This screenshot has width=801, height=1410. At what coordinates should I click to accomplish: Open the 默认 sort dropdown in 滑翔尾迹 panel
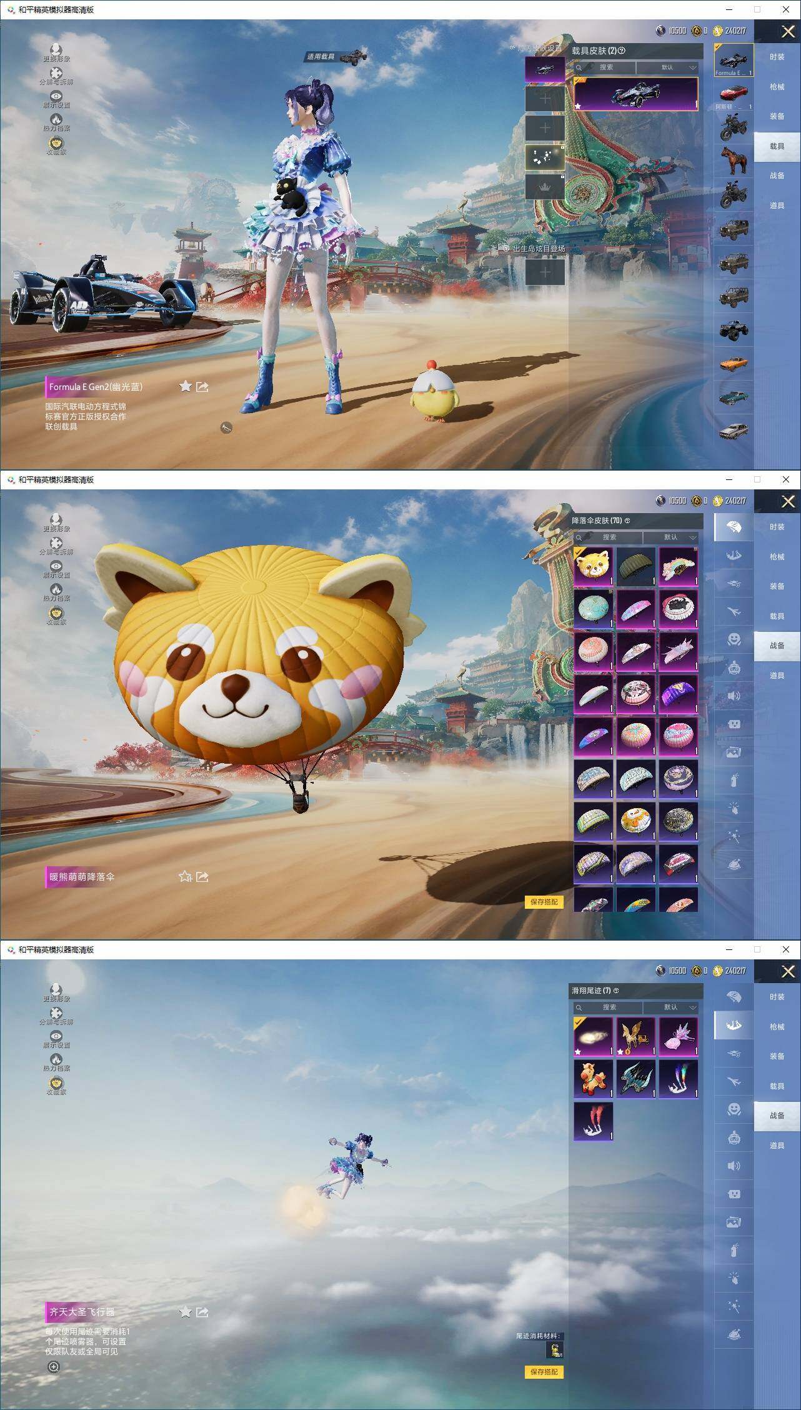[x=671, y=1007]
